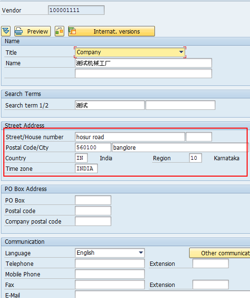
Task: Click the expand-all double-arrow icon button
Action: pyautogui.click(x=6, y=31)
